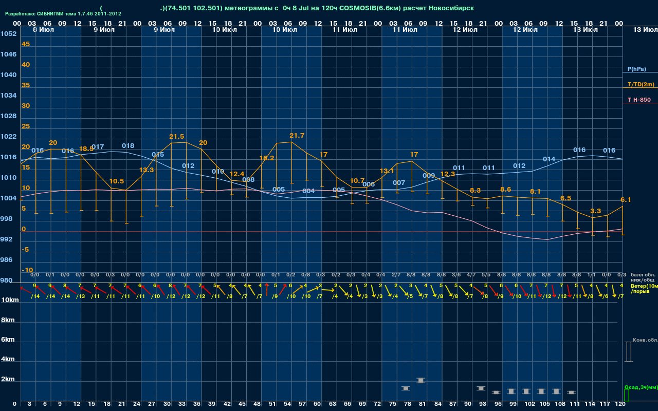
Task: Select the convective cloud marker above hour 111
Action: tap(571, 393)
